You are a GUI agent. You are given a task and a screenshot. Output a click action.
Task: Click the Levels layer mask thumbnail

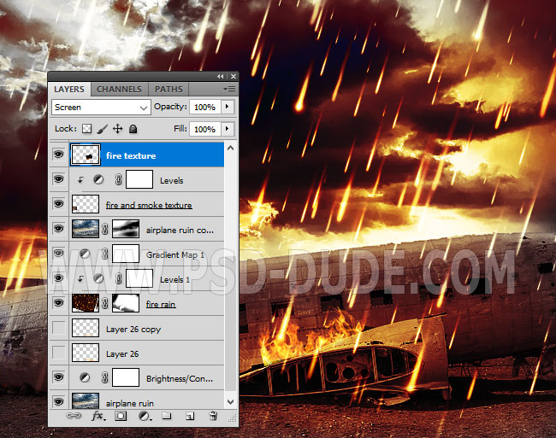(139, 179)
